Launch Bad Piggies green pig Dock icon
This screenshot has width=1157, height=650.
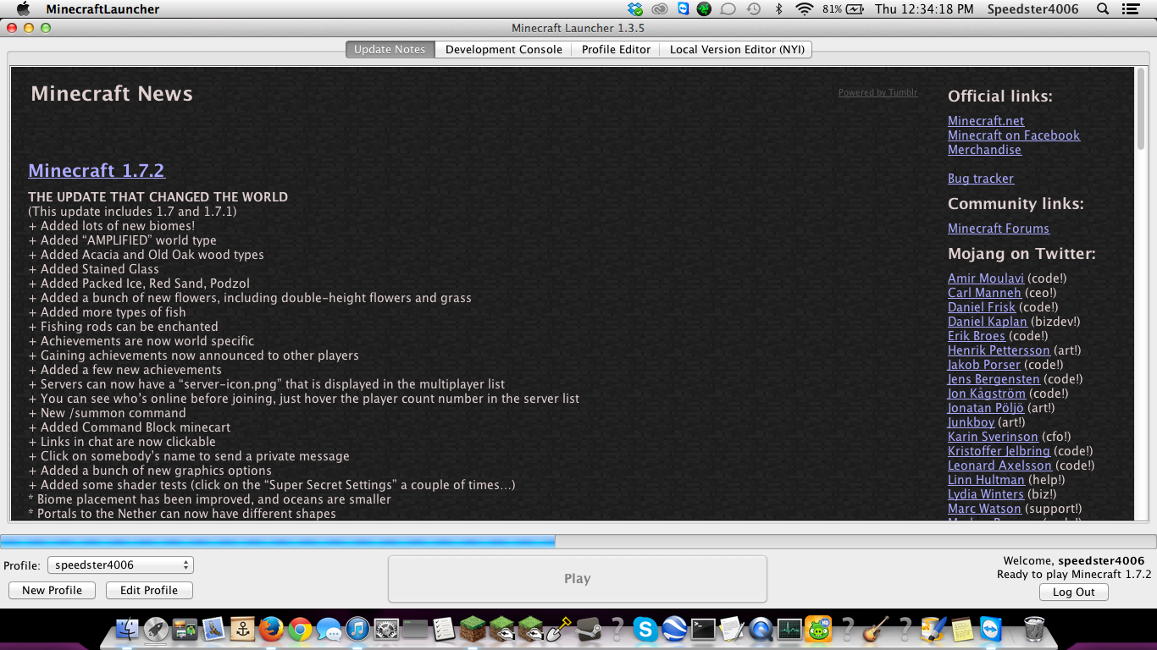pos(818,629)
